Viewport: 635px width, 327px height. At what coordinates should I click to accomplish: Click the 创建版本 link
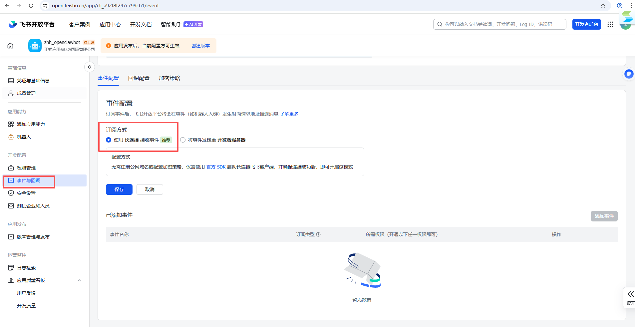(200, 46)
